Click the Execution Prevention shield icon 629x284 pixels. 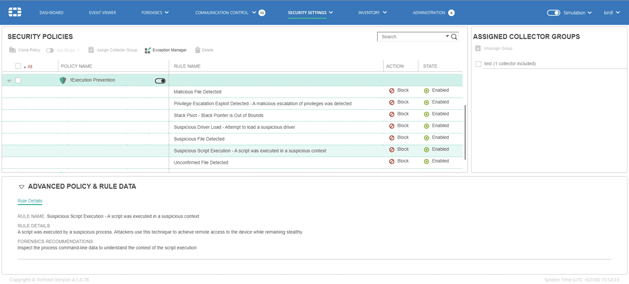(63, 80)
